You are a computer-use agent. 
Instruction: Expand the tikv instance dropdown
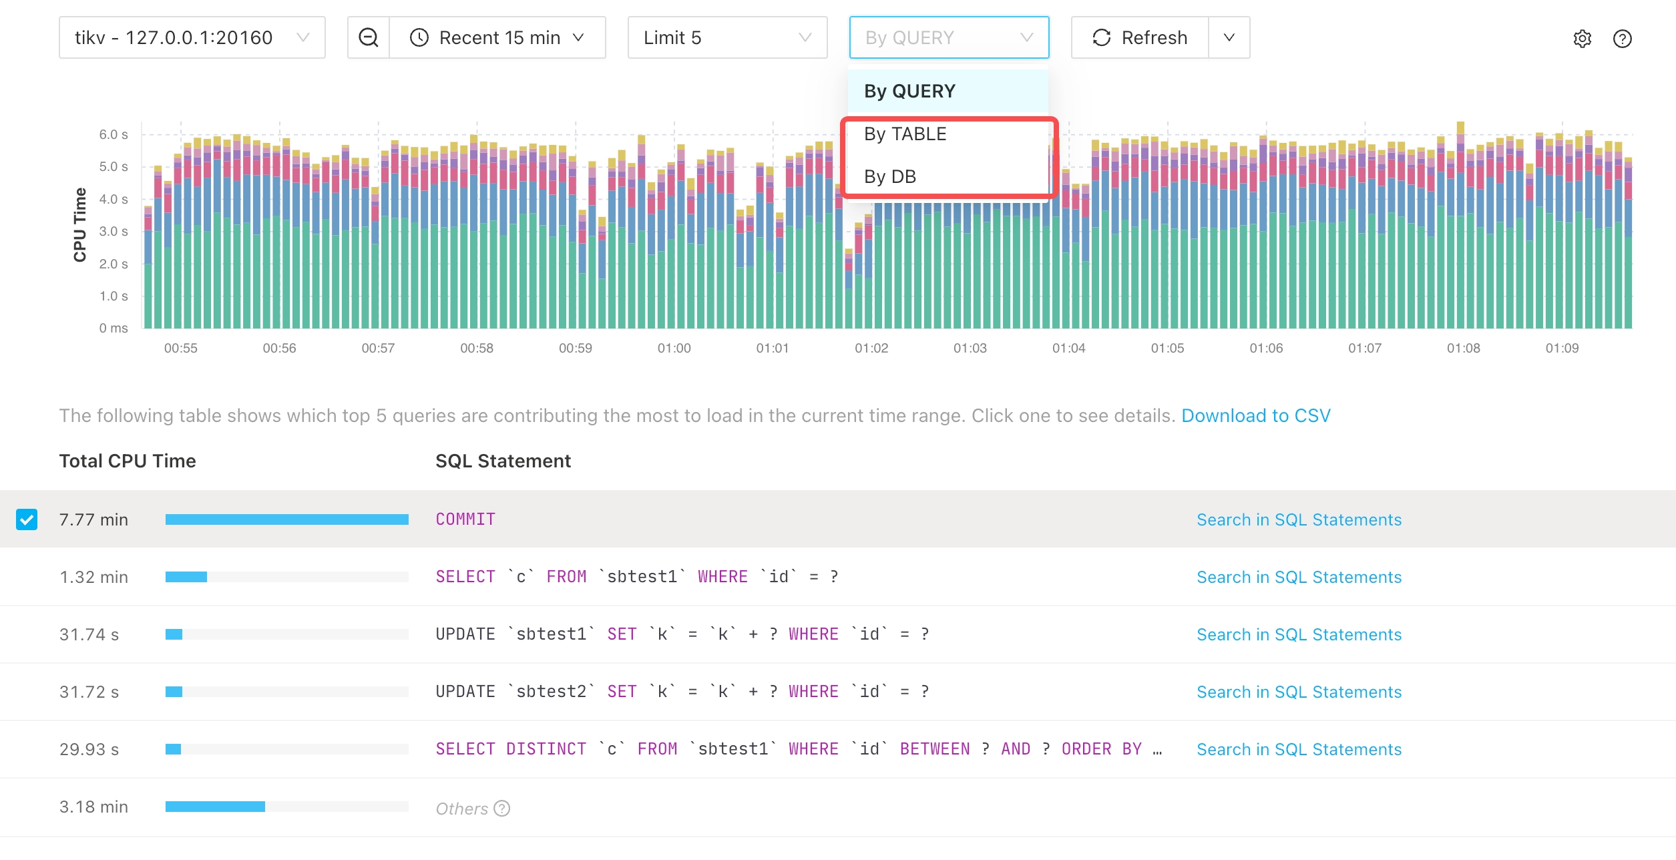pos(191,37)
